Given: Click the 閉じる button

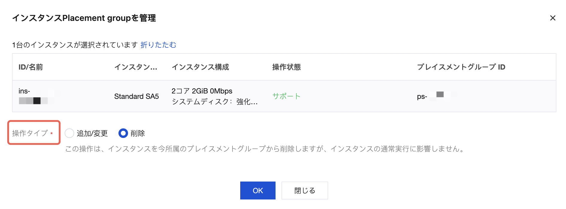Looking at the screenshot, I should tap(305, 190).
